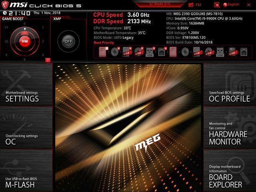Click the MSI dragon shield logo

pos(5,5)
